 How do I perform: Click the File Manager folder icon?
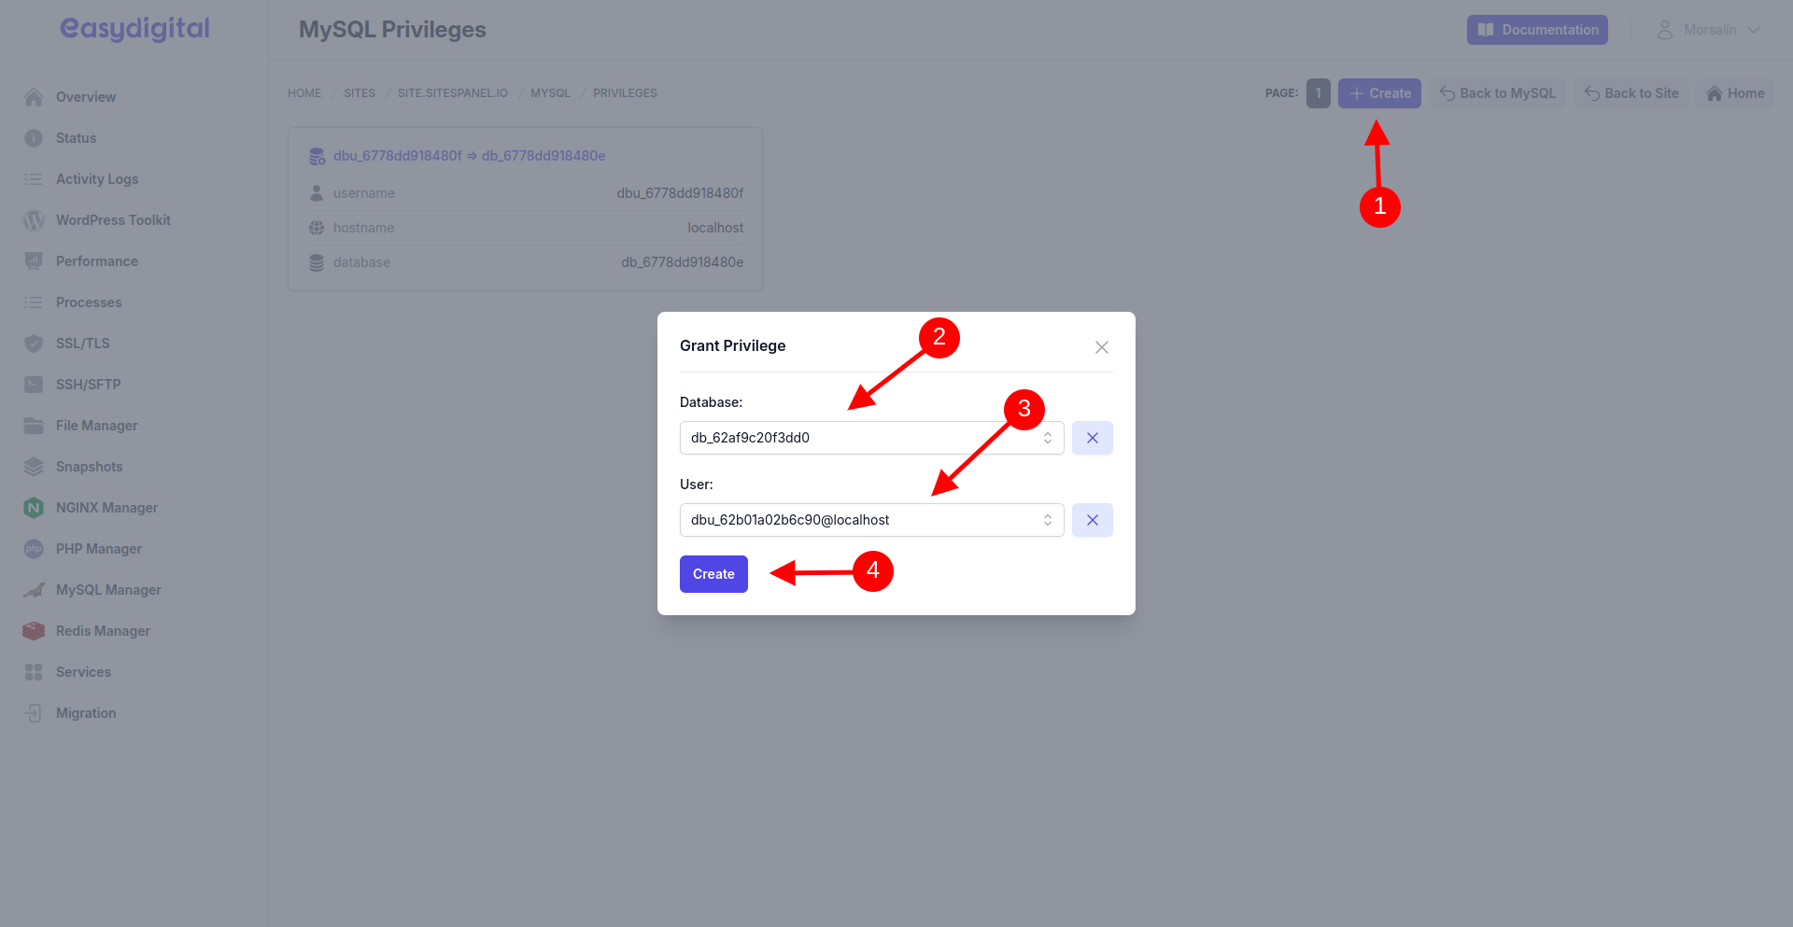coord(34,426)
